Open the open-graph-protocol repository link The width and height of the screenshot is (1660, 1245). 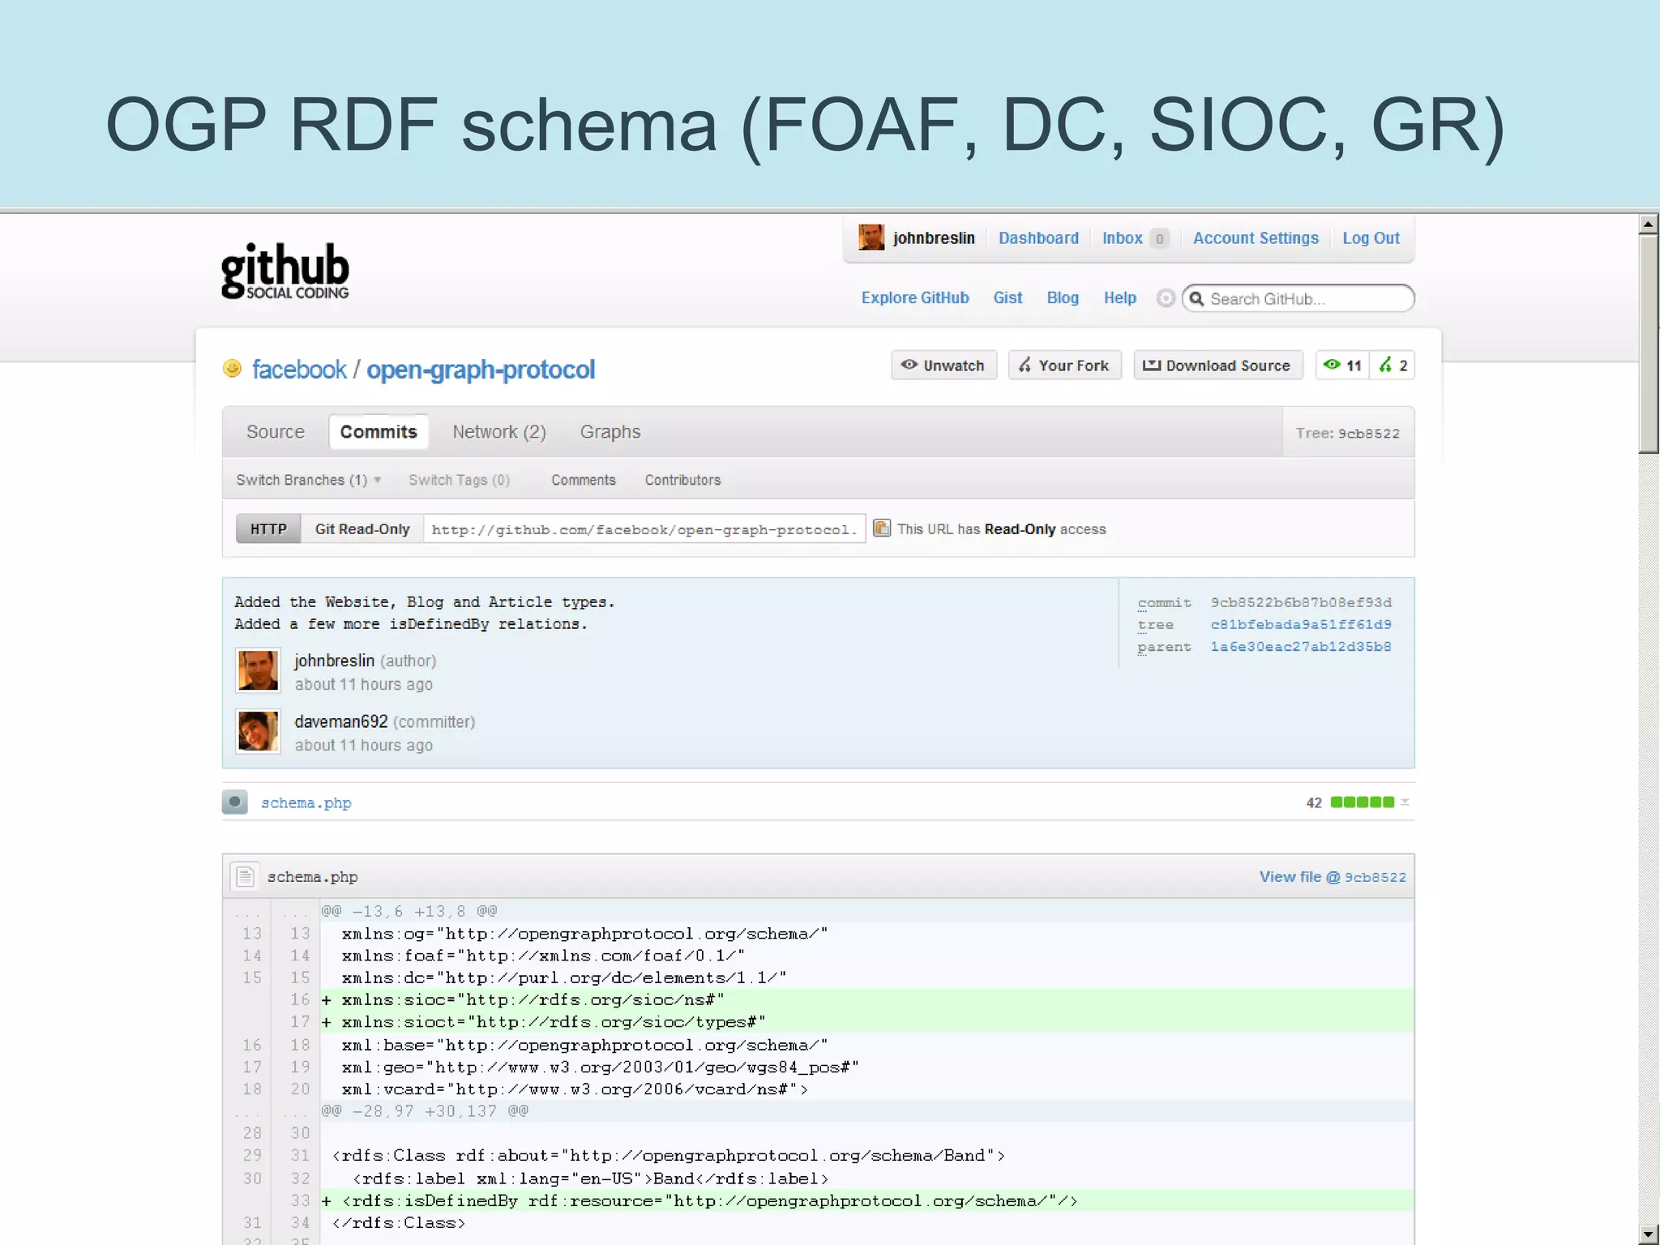pyautogui.click(x=481, y=370)
